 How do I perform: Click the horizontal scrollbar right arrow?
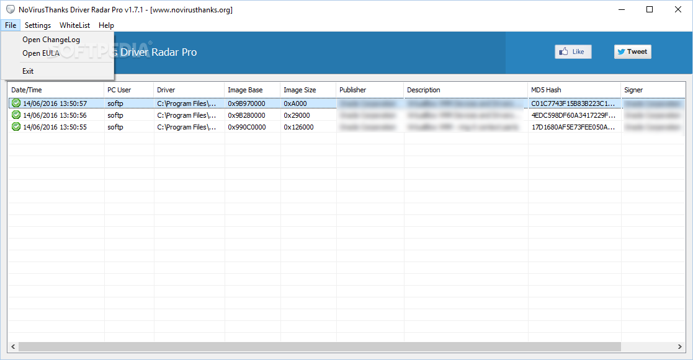pos(680,347)
